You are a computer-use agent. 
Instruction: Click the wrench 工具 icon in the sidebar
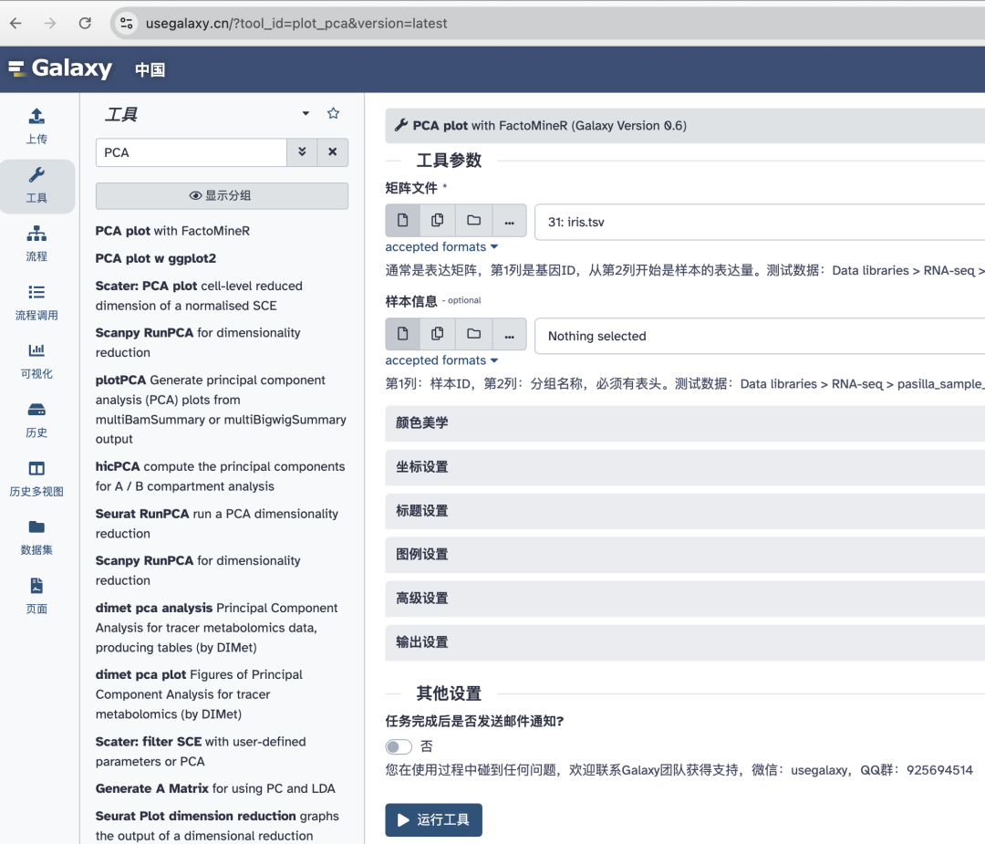pos(36,179)
